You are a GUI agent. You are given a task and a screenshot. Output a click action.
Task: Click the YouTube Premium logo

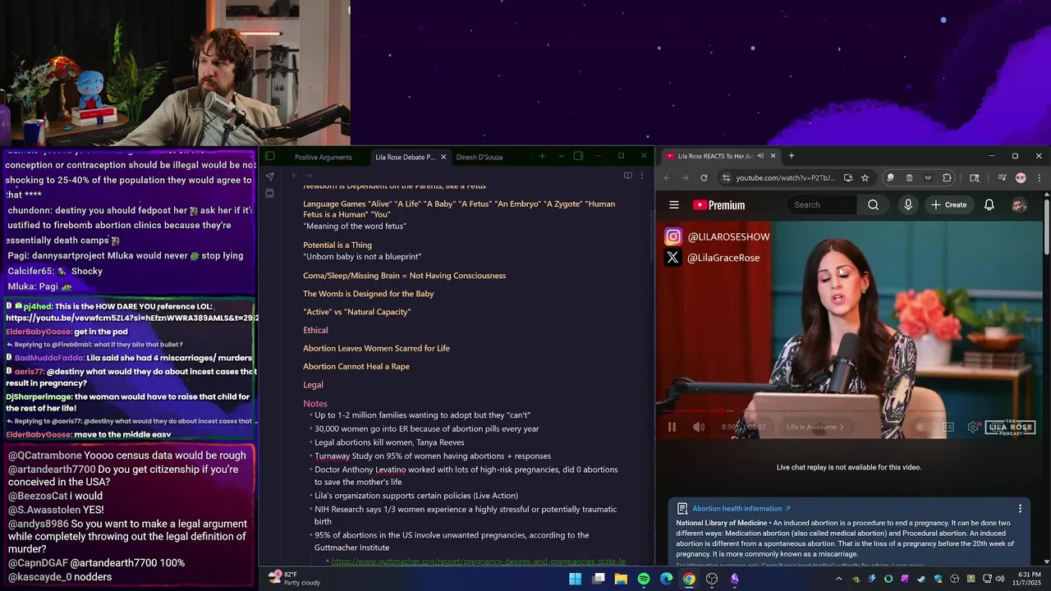(719, 205)
